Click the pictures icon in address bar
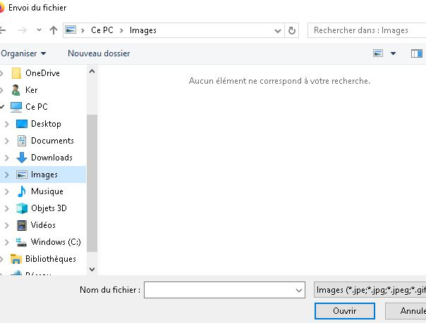This screenshot has width=426, height=323. pyautogui.click(x=71, y=30)
